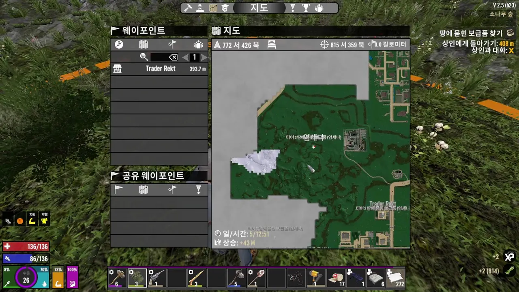
Task: Click map icon in shared waypoints toolbar
Action: 144,189
